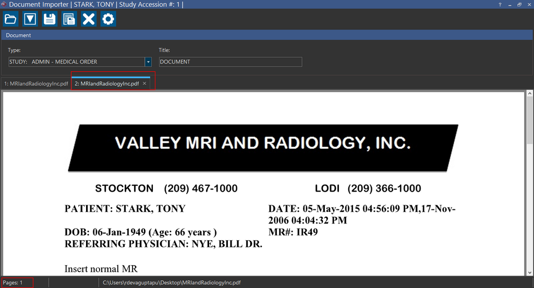534x288 pixels.
Task: Close the second MRIandRadiologyInc.pdf tab
Action: point(144,83)
